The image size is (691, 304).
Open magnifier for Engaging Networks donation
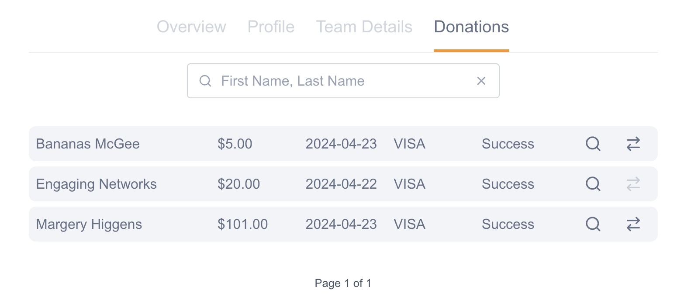593,184
